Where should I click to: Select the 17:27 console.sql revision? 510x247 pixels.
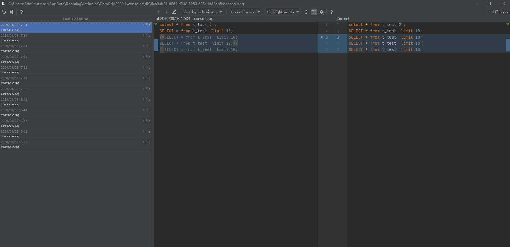point(76,91)
